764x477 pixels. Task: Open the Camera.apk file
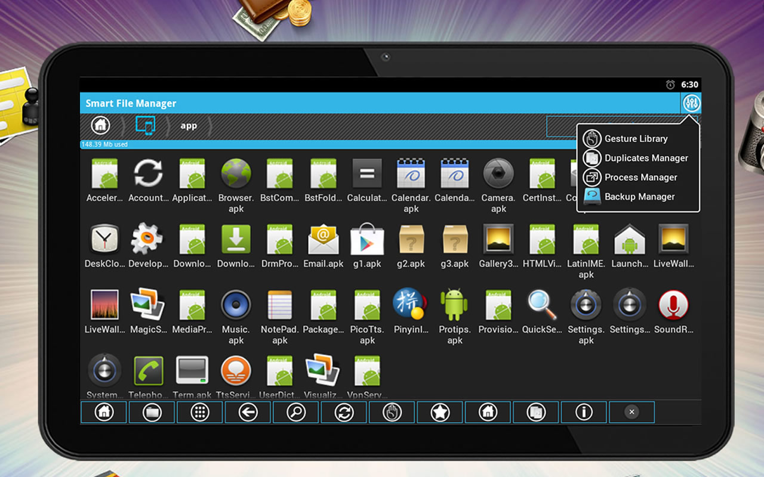click(498, 185)
